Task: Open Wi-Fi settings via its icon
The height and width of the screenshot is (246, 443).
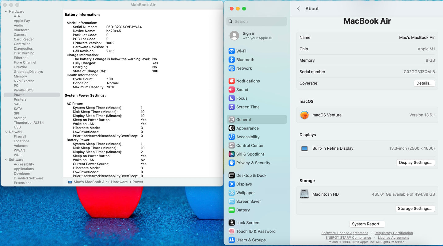Action: [x=231, y=51]
